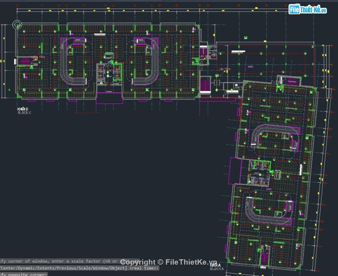
Task: Select the lower curved ramp in Block A
Action: click(x=269, y=212)
